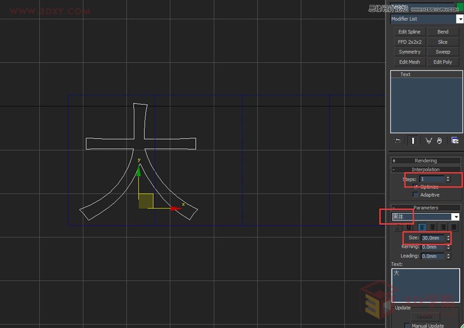
Task: Toggle Manual Update checkbox
Action: click(407, 325)
